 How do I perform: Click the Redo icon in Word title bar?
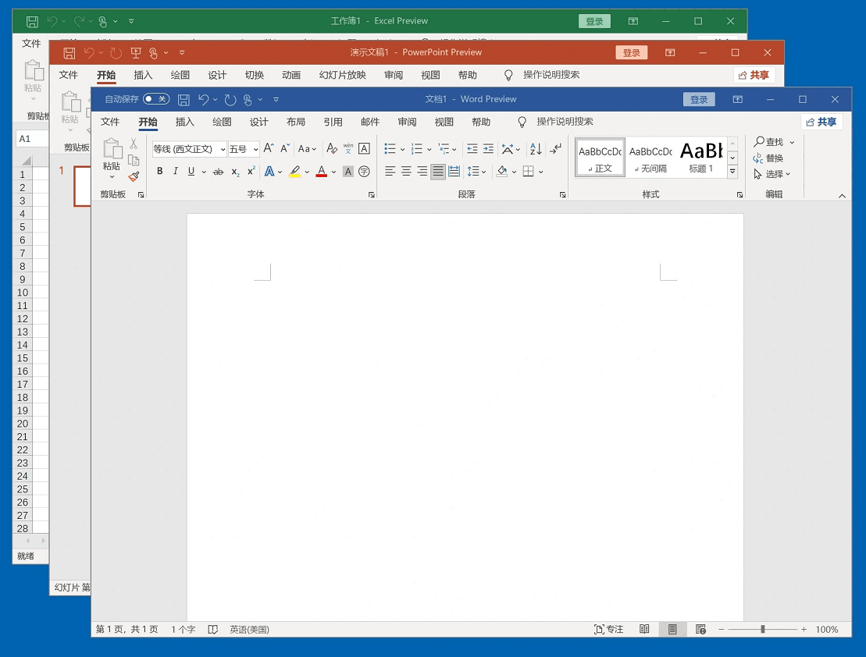230,99
